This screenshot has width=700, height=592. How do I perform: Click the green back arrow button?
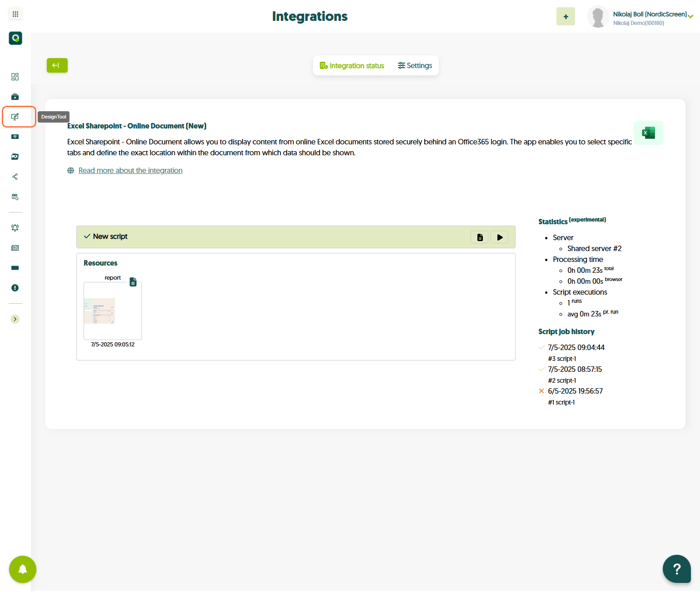[x=57, y=65]
